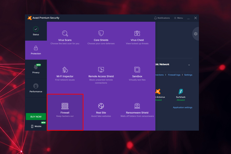Click the NEW badge on Privacy
The width and height of the screenshot is (231, 154).
39,65
